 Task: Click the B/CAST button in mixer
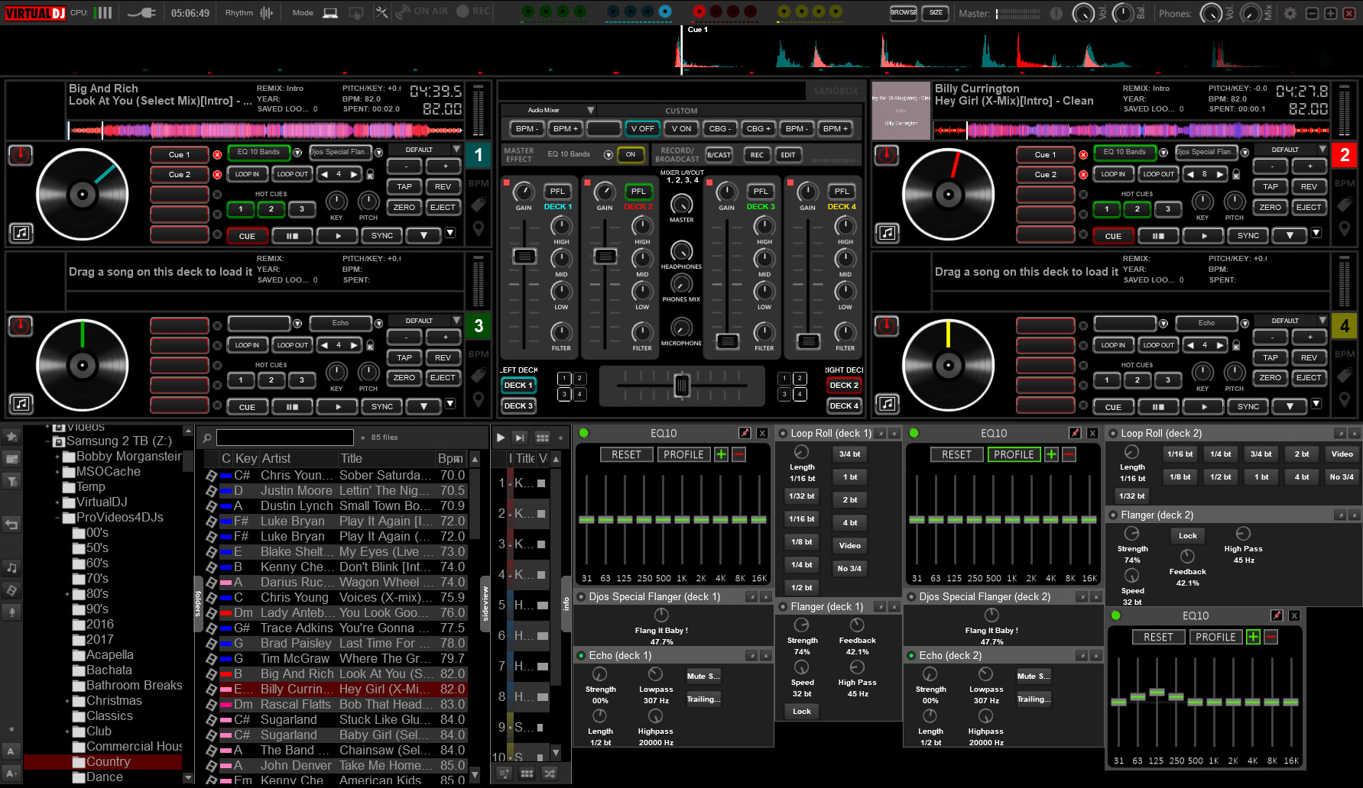tap(719, 154)
